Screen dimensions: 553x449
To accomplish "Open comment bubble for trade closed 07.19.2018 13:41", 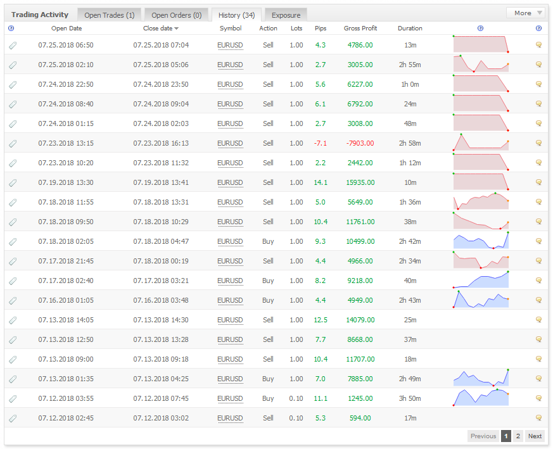I will (x=538, y=182).
